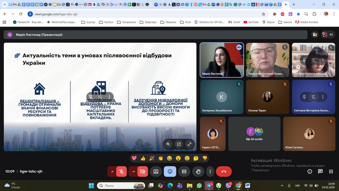The image size is (339, 191).
Task: Show all 43 participants in the people panel
Action: [x=328, y=34]
